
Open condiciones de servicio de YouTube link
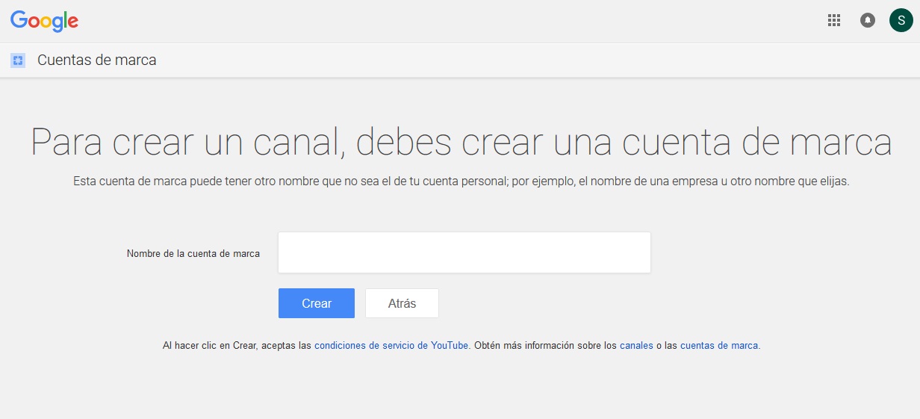tap(391, 346)
